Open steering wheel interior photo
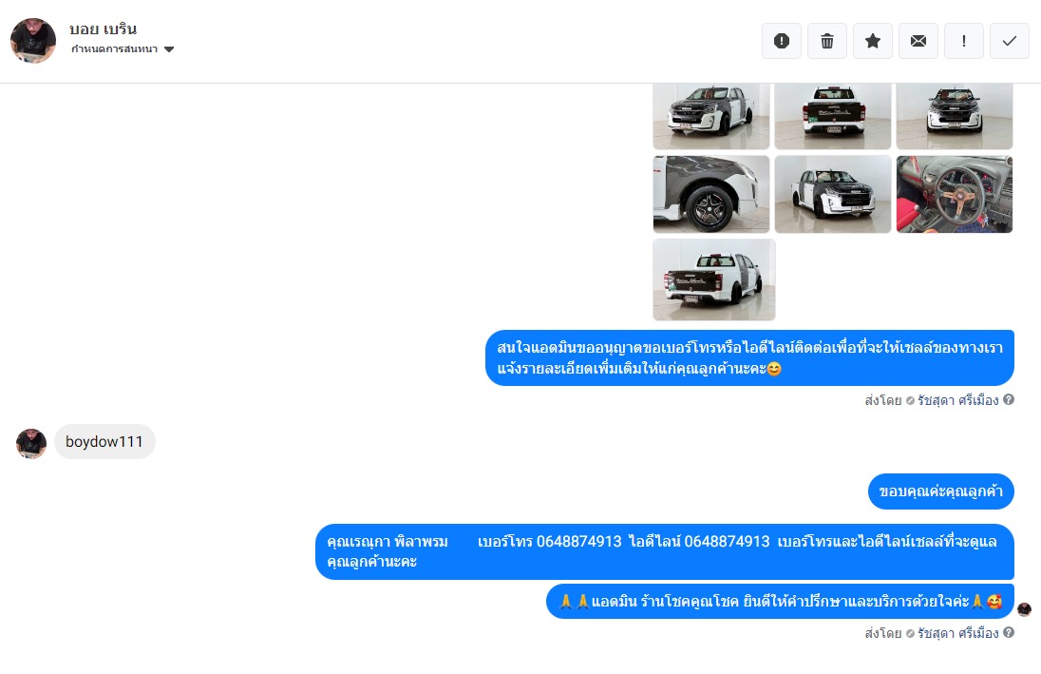This screenshot has height=674, width=1041. point(954,194)
